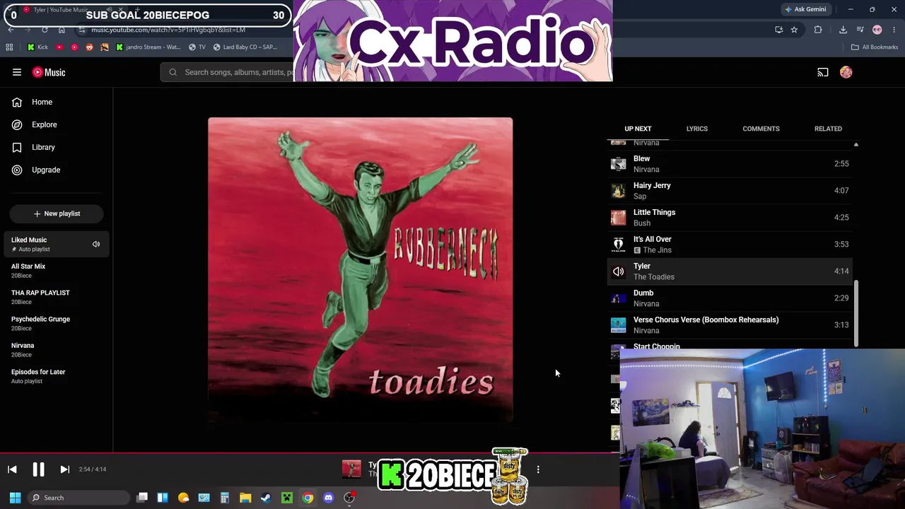Screen dimensions: 905x509
Task: Open the TV bookmark
Action: click(197, 47)
